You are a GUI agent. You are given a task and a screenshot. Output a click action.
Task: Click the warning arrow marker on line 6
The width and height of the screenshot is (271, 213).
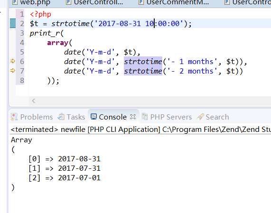click(x=13, y=61)
